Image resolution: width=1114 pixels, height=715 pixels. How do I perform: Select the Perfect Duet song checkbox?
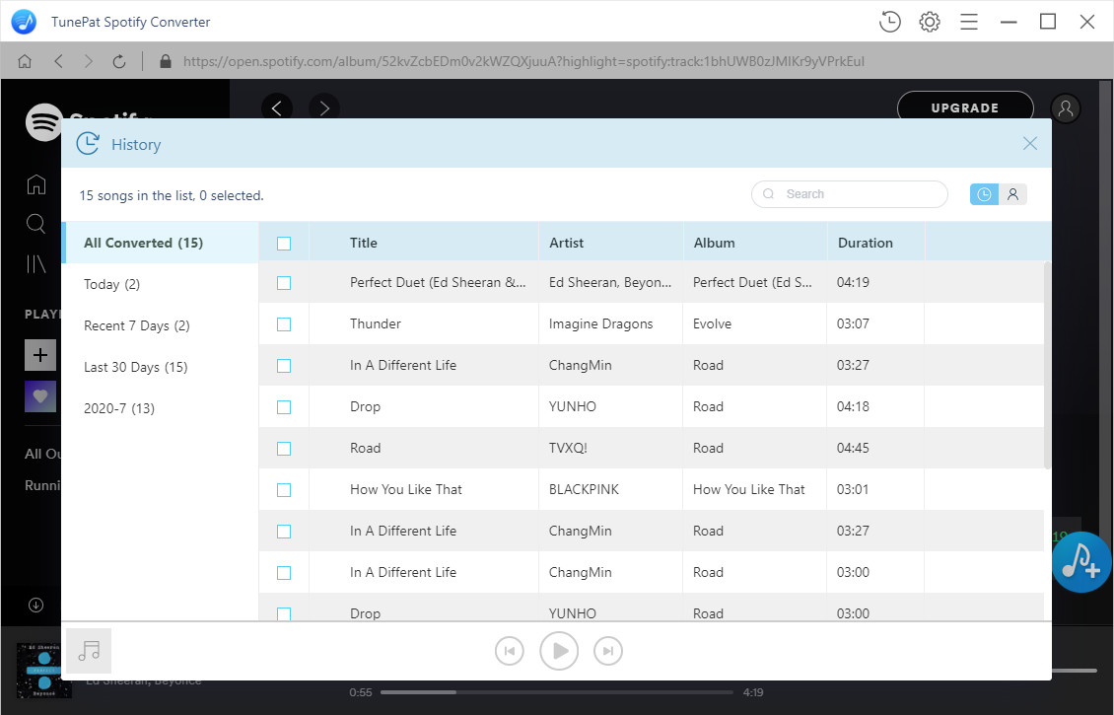click(284, 283)
